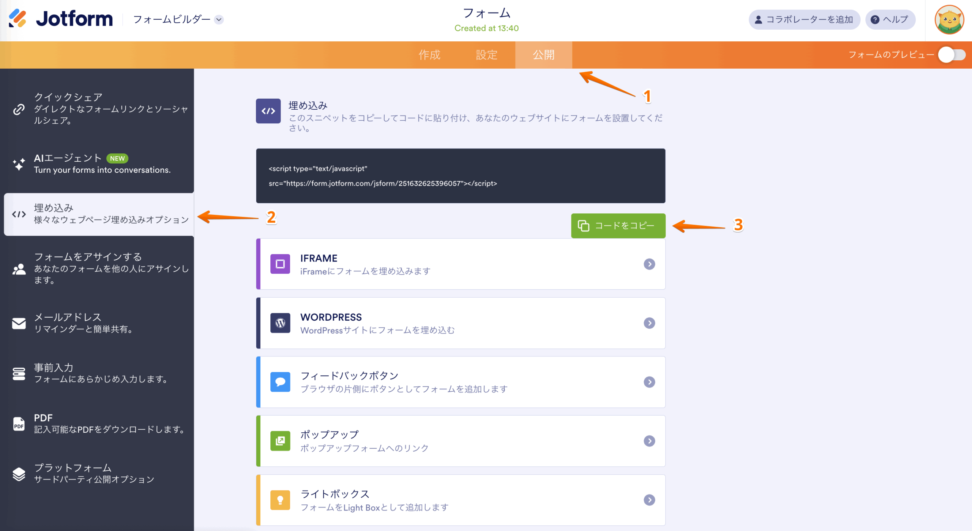
Task: Click the Created at 13:40 text
Action: (x=486, y=28)
